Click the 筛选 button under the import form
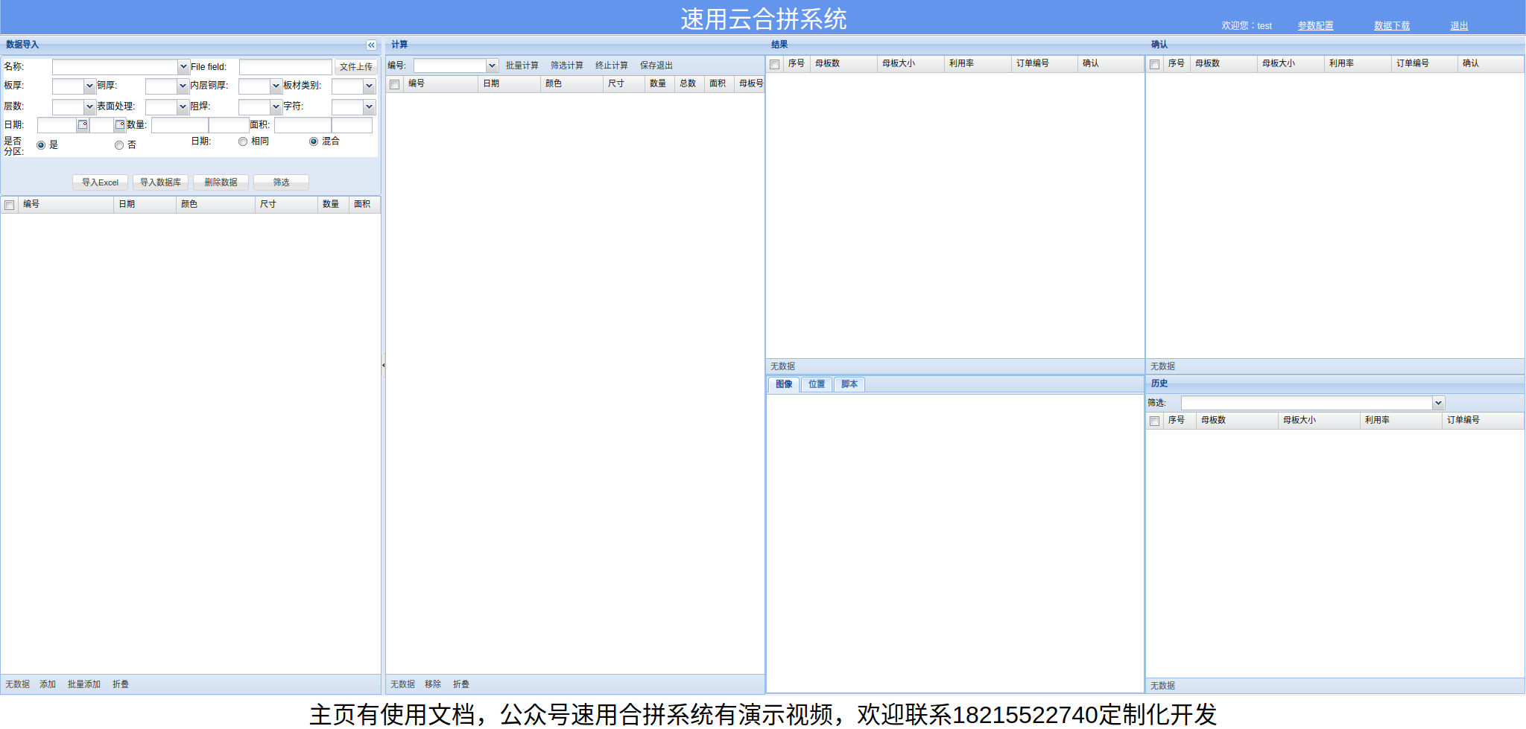The image size is (1526, 729). (281, 182)
